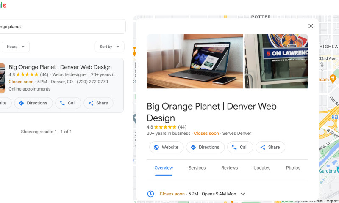Screen dimensions: 339x203
Task: Open the laptop photo thumbnail
Action: [x=195, y=61]
